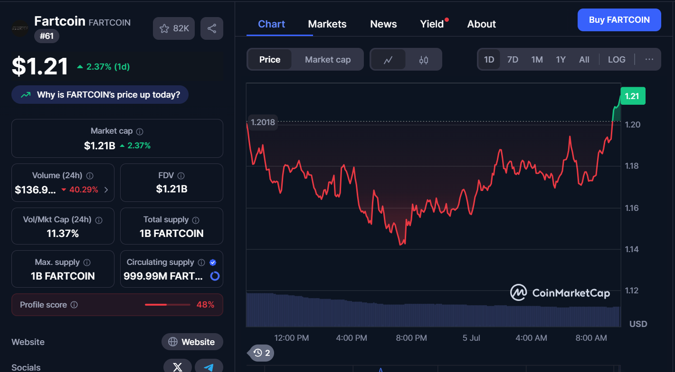Open the Chart tab
The width and height of the screenshot is (675, 372).
coord(272,24)
